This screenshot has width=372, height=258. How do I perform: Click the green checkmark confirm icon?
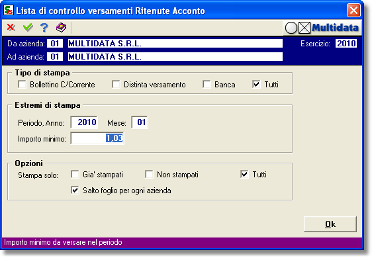pos(28,28)
